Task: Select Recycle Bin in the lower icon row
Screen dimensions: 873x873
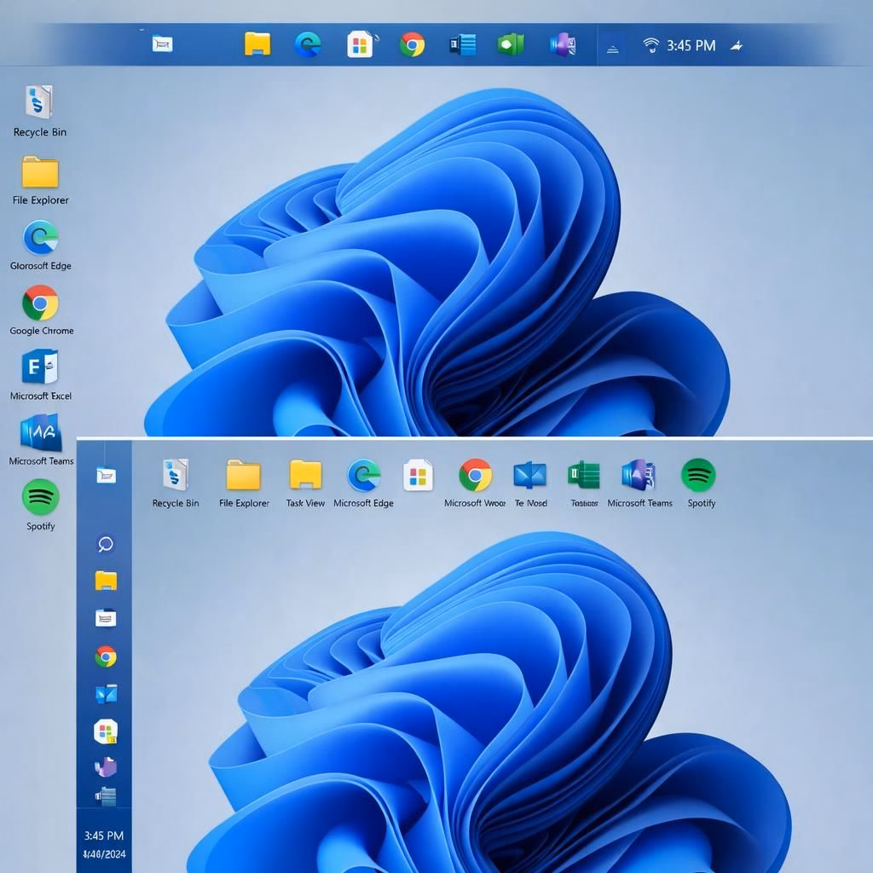Action: click(x=176, y=483)
